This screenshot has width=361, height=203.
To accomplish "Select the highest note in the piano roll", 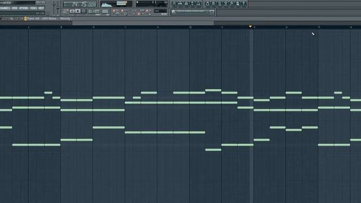I will click(213, 90).
